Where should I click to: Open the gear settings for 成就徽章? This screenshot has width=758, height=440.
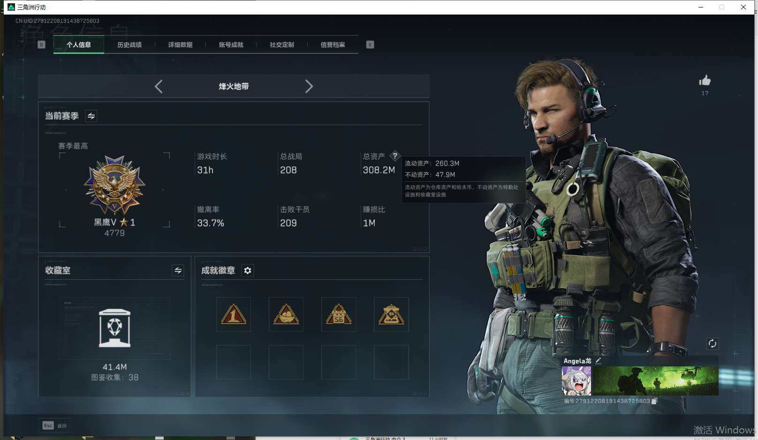point(248,270)
